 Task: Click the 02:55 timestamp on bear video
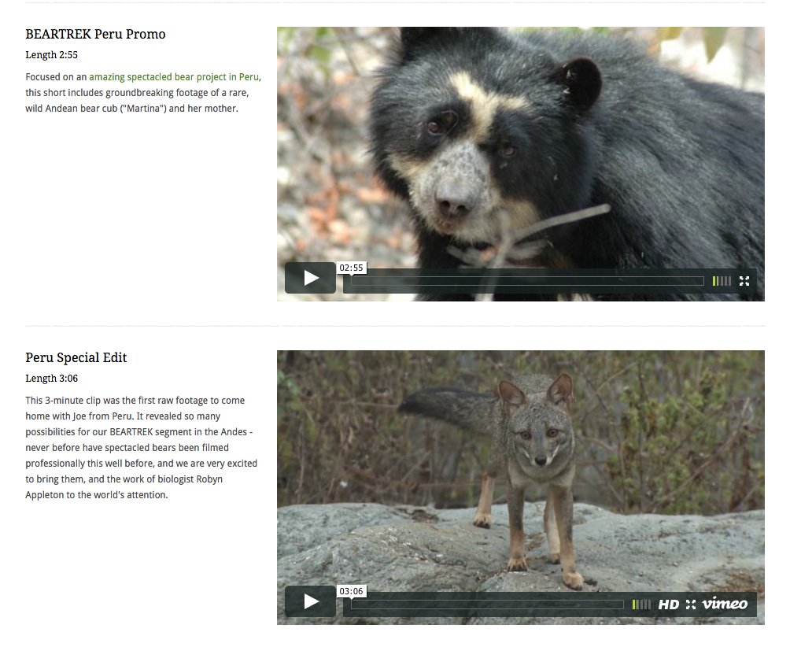(351, 268)
